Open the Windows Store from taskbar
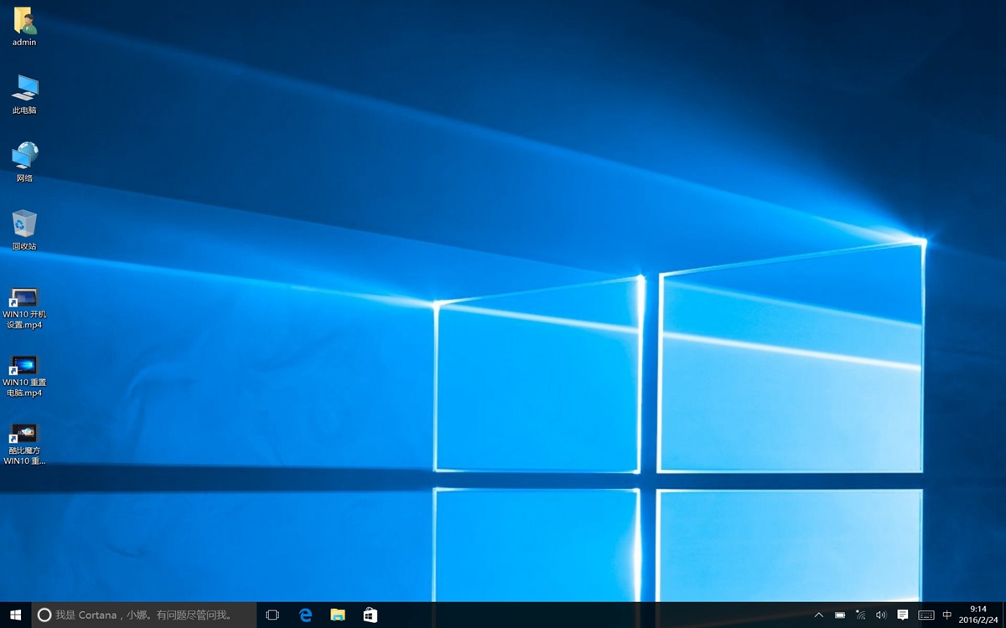The height and width of the screenshot is (628, 1006). coord(370,615)
